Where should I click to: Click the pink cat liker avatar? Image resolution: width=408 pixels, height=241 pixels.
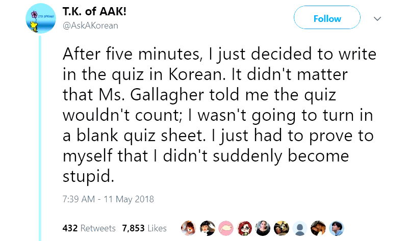pyautogui.click(x=226, y=228)
